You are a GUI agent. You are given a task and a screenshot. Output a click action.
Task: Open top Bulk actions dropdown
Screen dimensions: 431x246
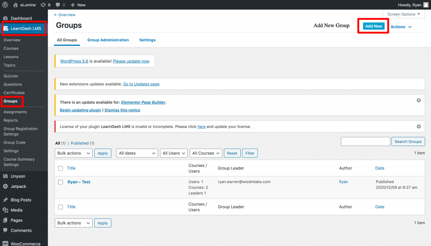point(73,153)
